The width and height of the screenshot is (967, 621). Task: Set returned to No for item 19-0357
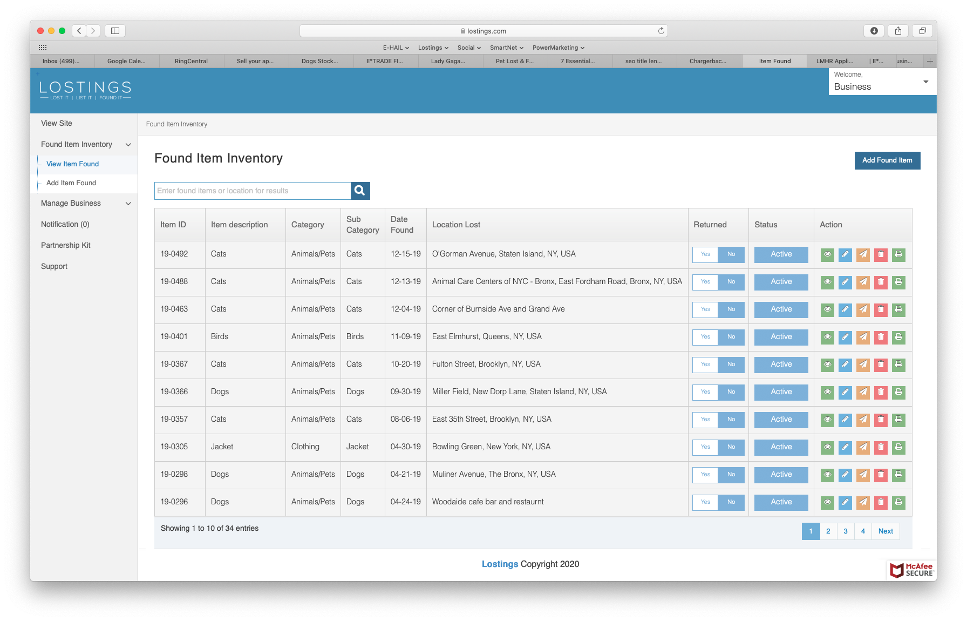coord(731,420)
